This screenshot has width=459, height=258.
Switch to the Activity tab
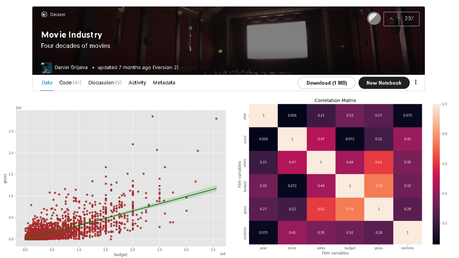point(137,83)
